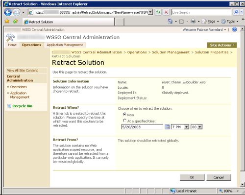Click WSS3 Central Administration breadcrumb link
Image resolution: width=245 pixels, height=195 pixels.
(97, 52)
